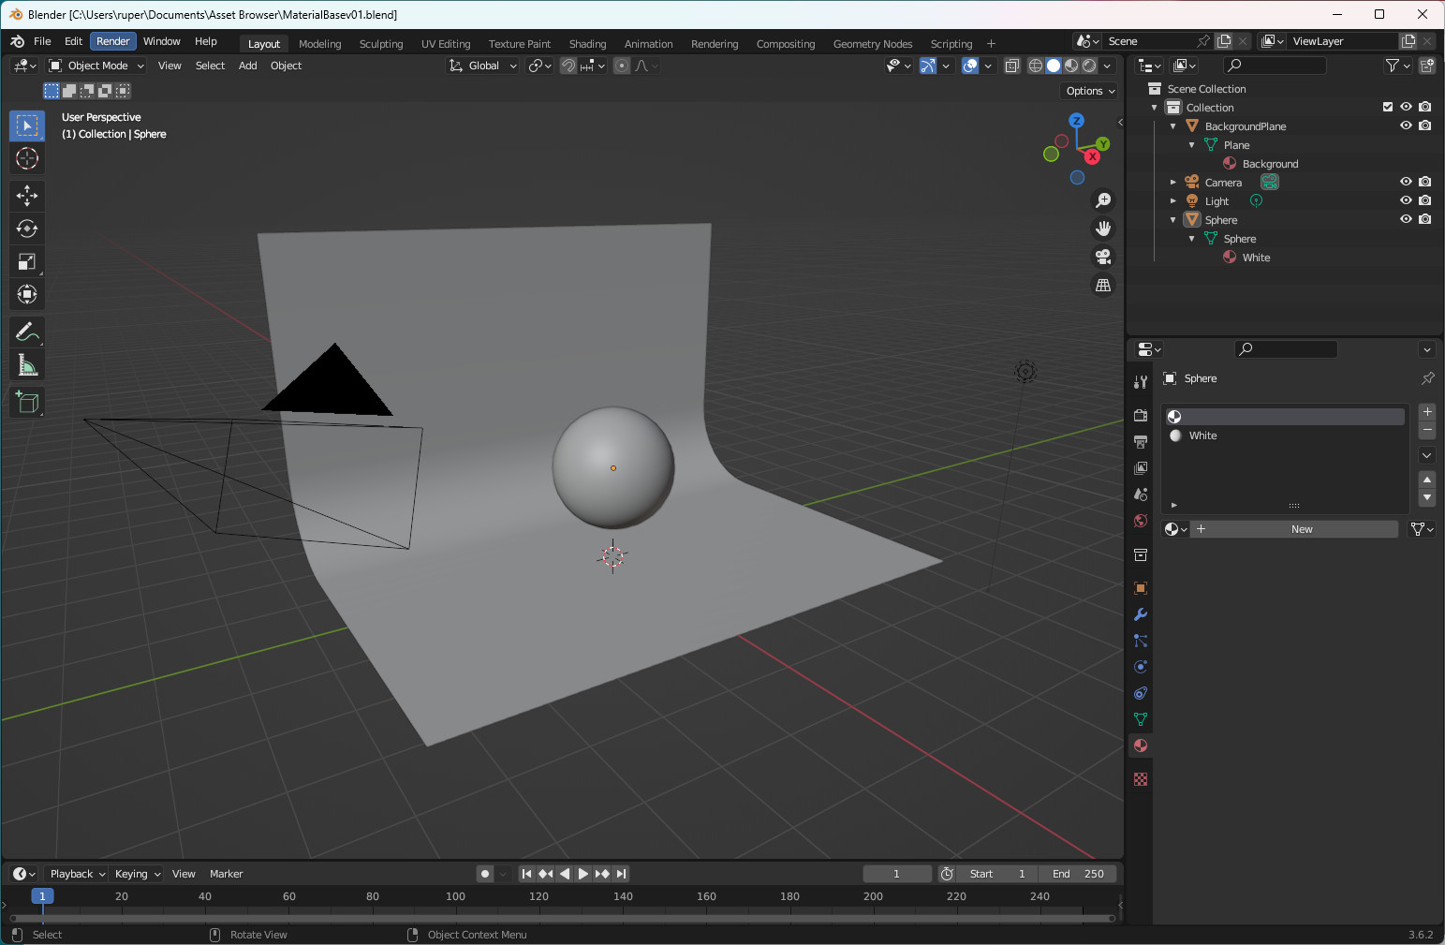
Task: Select the Measure tool
Action: click(27, 364)
